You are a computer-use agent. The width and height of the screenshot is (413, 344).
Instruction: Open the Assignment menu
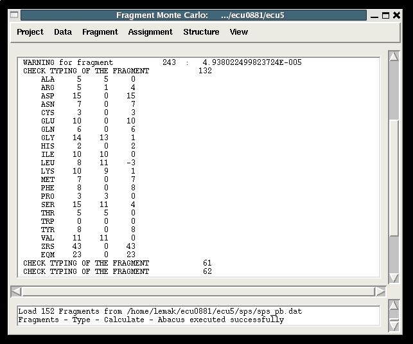150,32
